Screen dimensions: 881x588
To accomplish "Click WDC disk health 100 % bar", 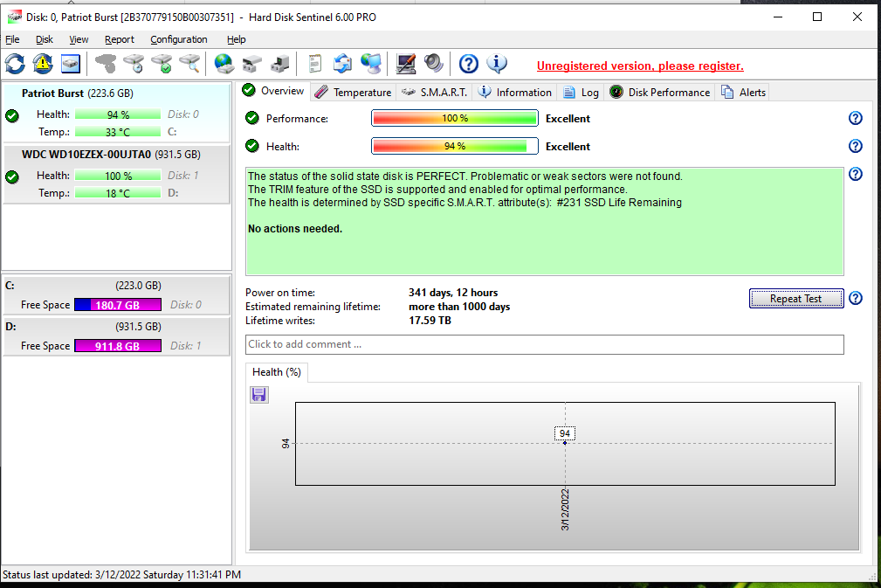I will pos(118,176).
